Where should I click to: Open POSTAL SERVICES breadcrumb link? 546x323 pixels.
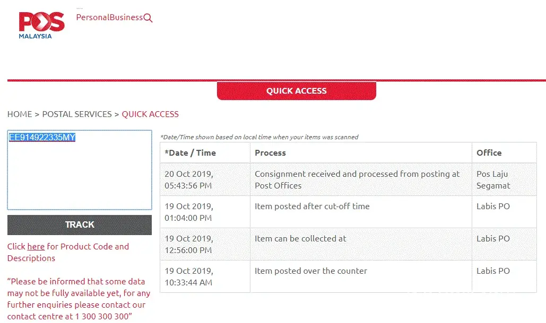pos(77,114)
